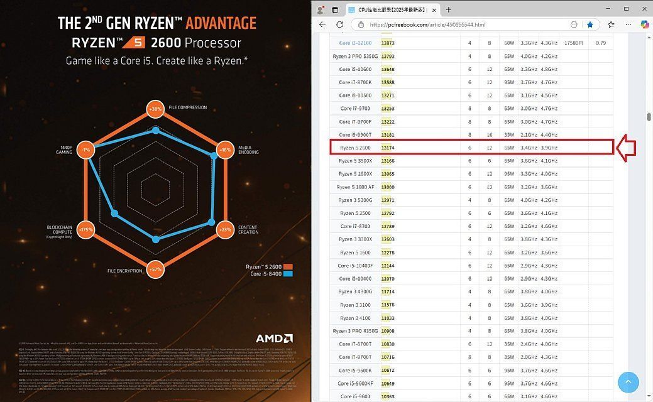This screenshot has height=402, width=653.
Task: Select the Core i5-9600KF row name
Action: click(x=355, y=384)
